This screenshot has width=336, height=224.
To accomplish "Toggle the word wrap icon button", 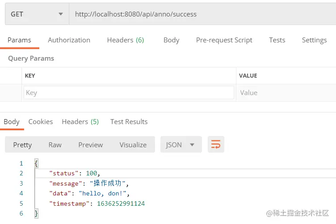I will tap(216, 145).
